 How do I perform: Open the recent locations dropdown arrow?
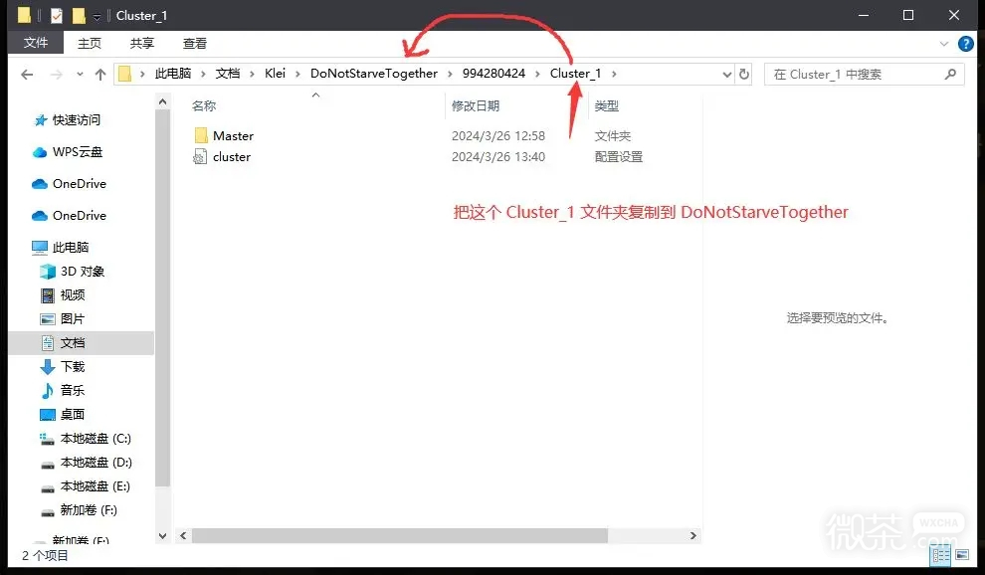pos(80,75)
